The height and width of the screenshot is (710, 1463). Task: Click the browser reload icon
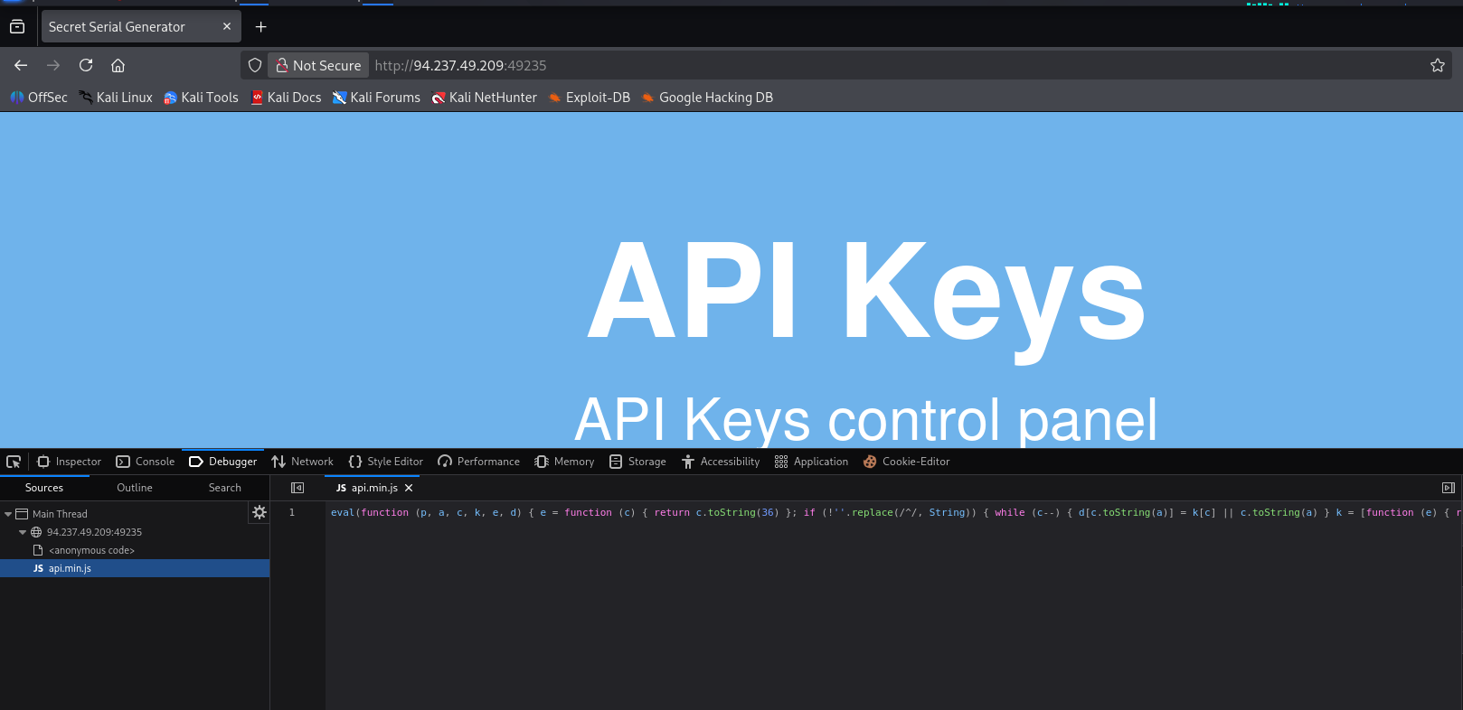(x=86, y=65)
